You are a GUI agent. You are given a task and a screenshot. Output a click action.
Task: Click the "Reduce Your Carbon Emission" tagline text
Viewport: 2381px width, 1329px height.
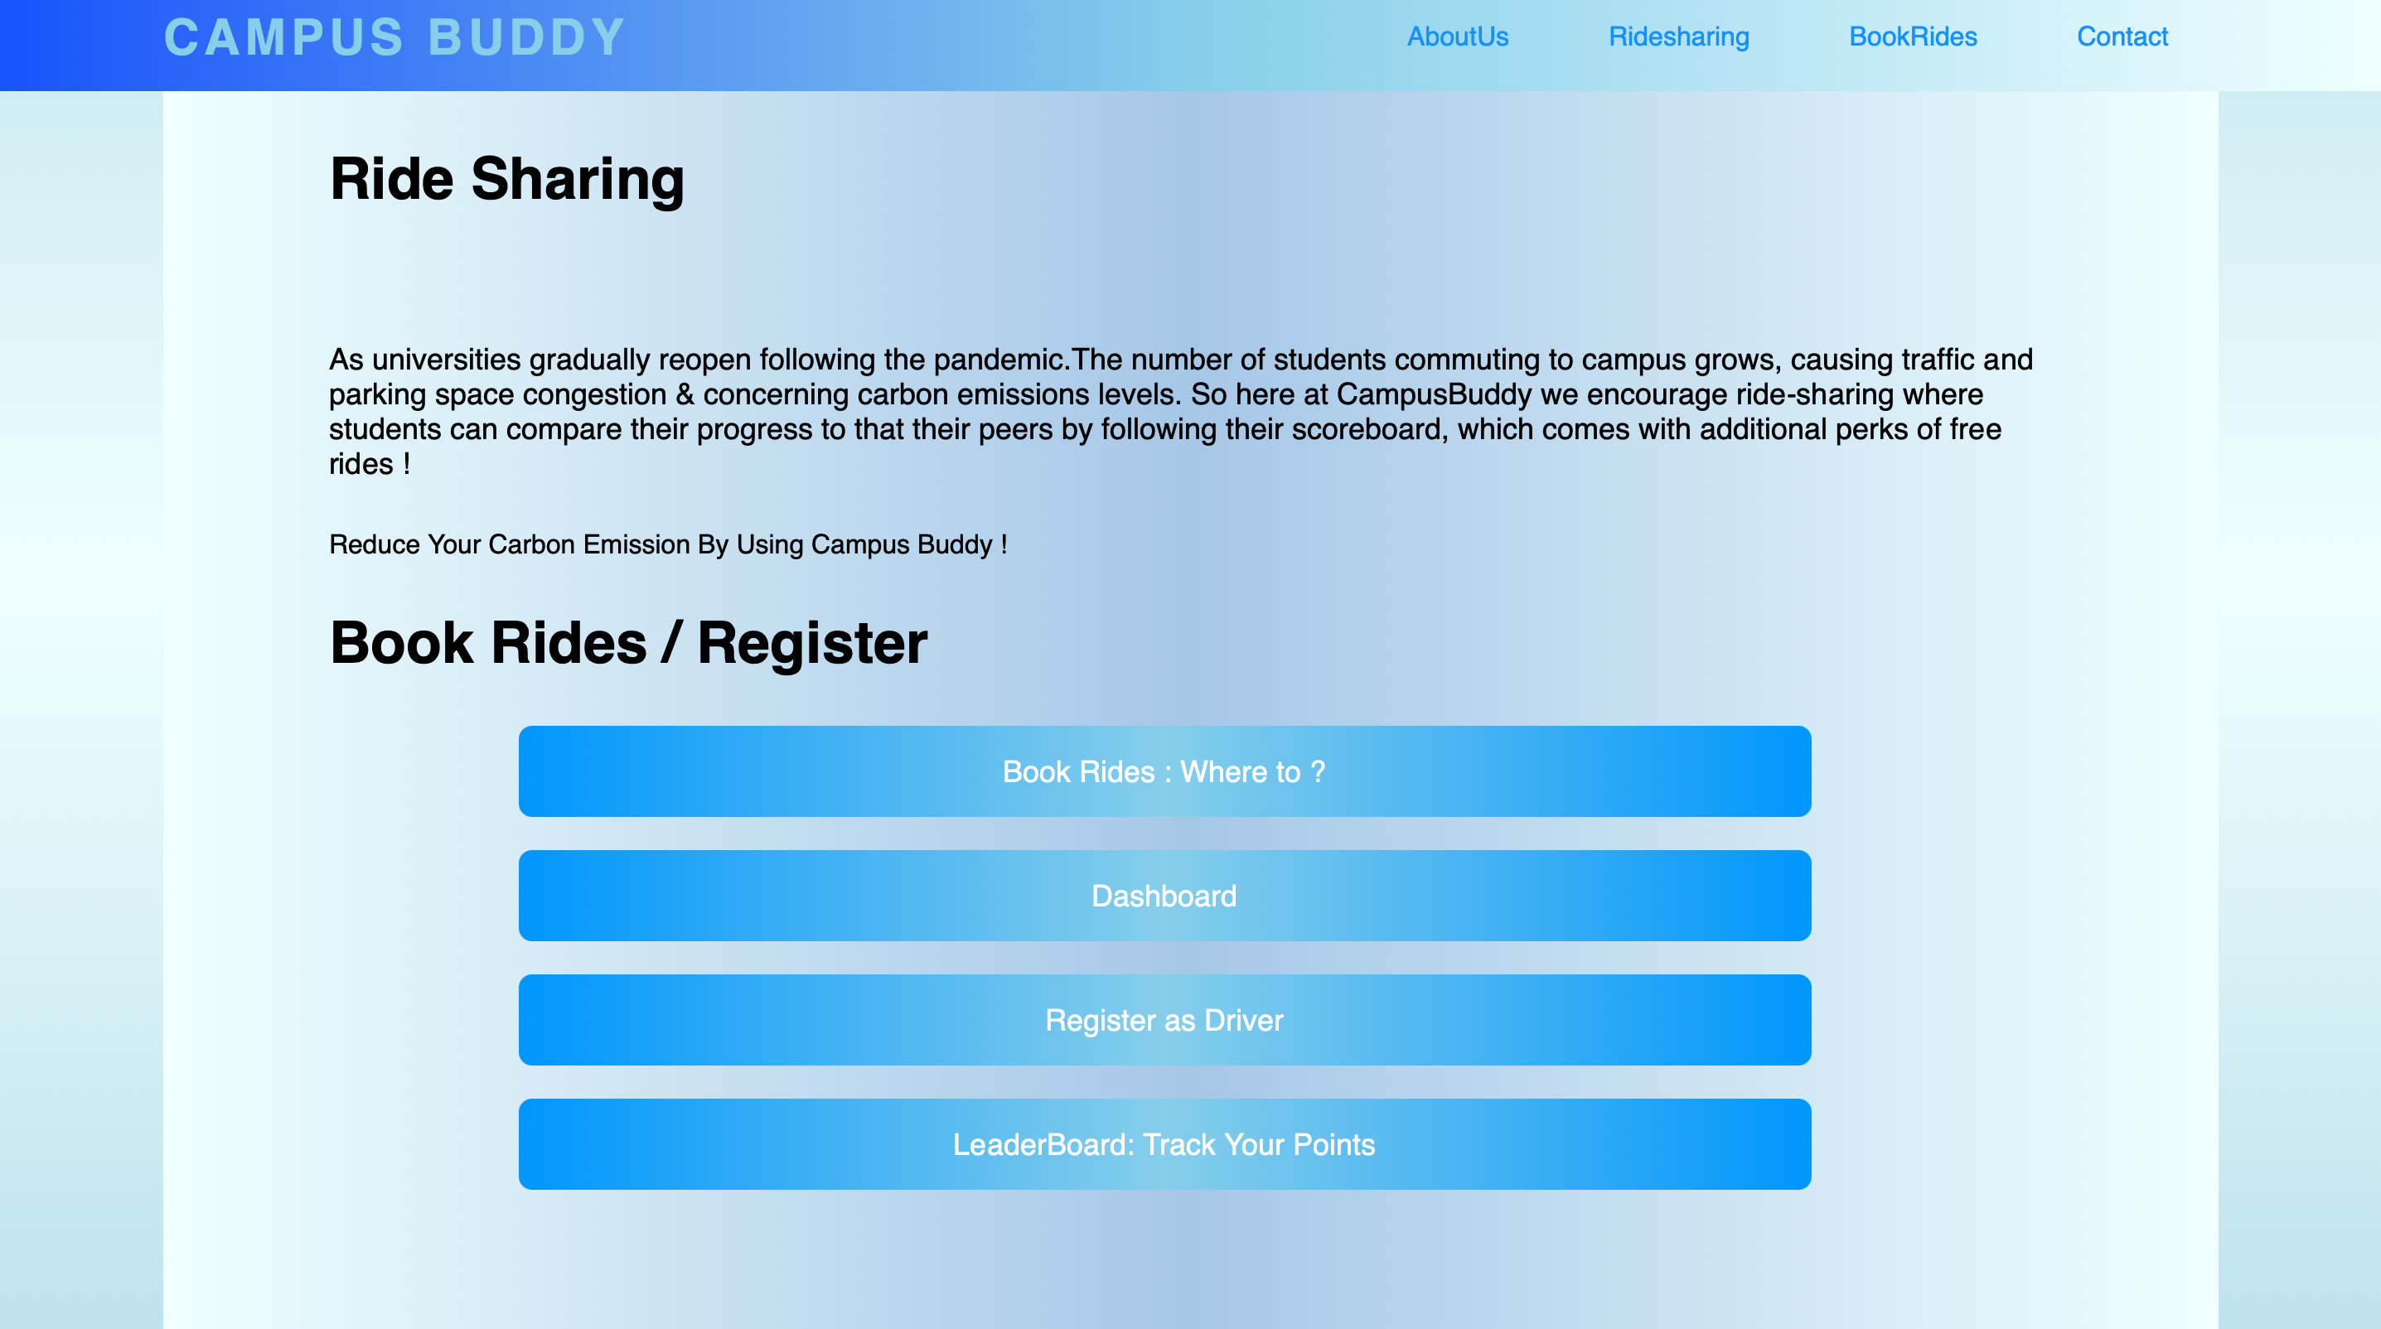[x=667, y=544]
